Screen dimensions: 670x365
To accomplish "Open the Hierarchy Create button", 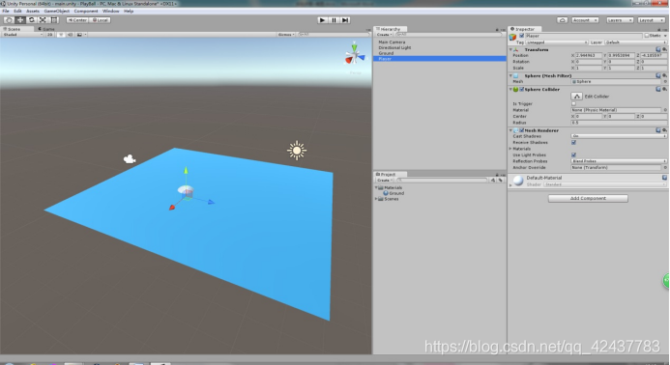I will 384,35.
